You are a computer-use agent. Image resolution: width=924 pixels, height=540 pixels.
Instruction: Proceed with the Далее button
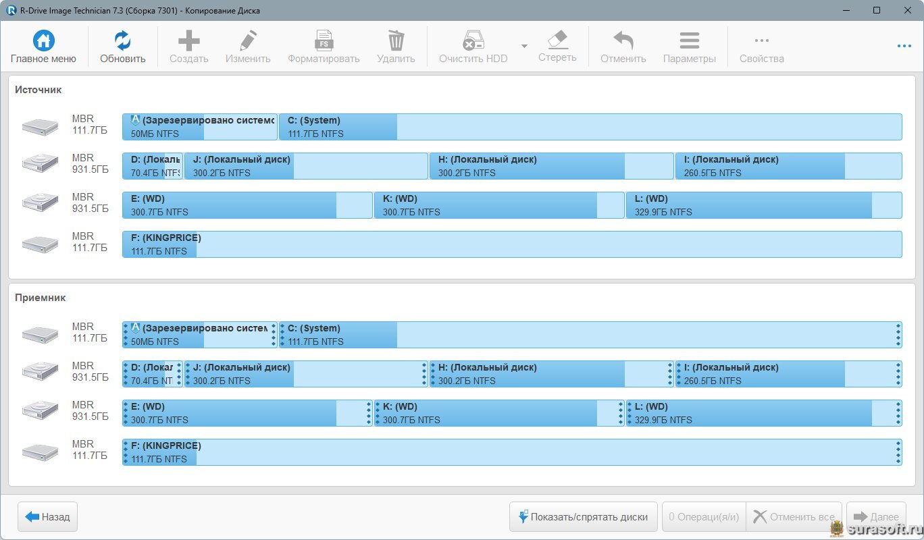(x=877, y=517)
